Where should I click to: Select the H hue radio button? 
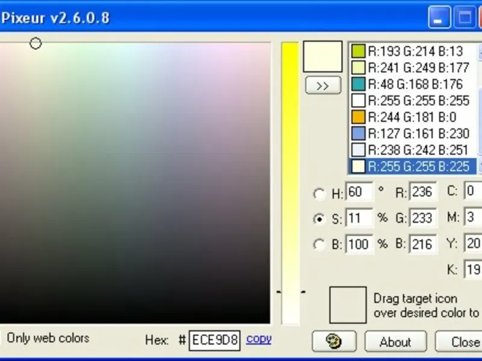[319, 194]
